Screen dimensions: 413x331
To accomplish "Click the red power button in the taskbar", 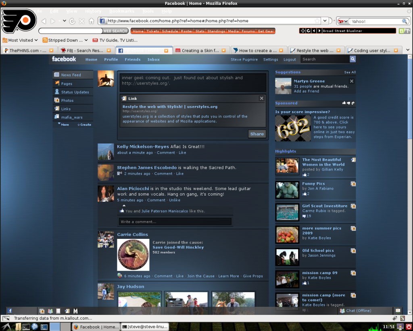I will pos(409,327).
